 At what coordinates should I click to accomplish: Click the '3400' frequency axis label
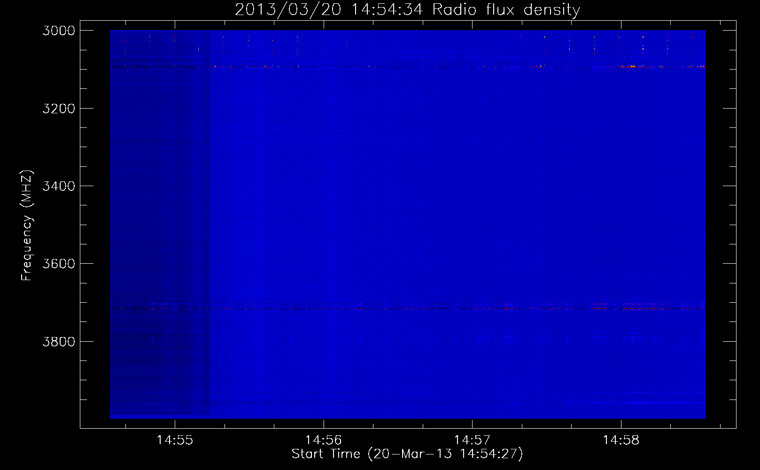pyautogui.click(x=59, y=186)
